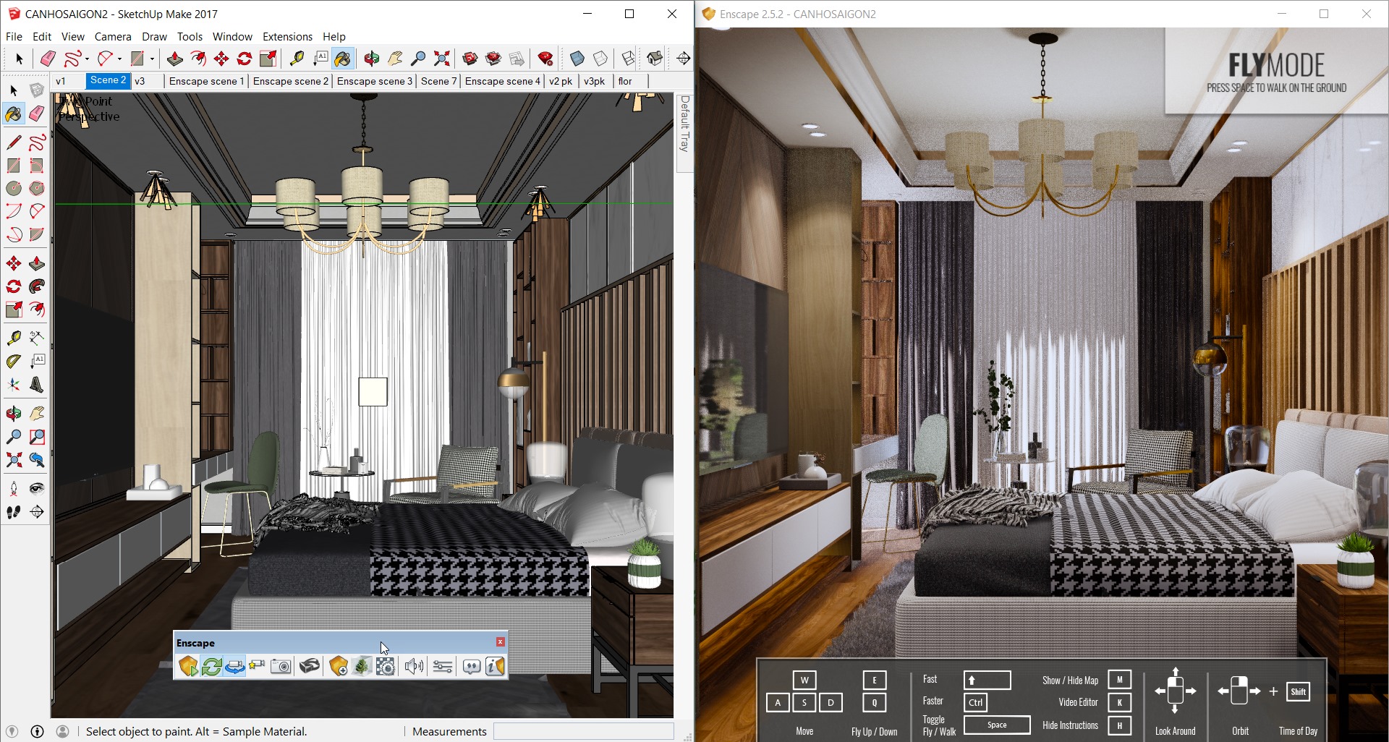Click the Measurements input box
Image resolution: width=1389 pixels, height=742 pixels.
click(x=583, y=731)
